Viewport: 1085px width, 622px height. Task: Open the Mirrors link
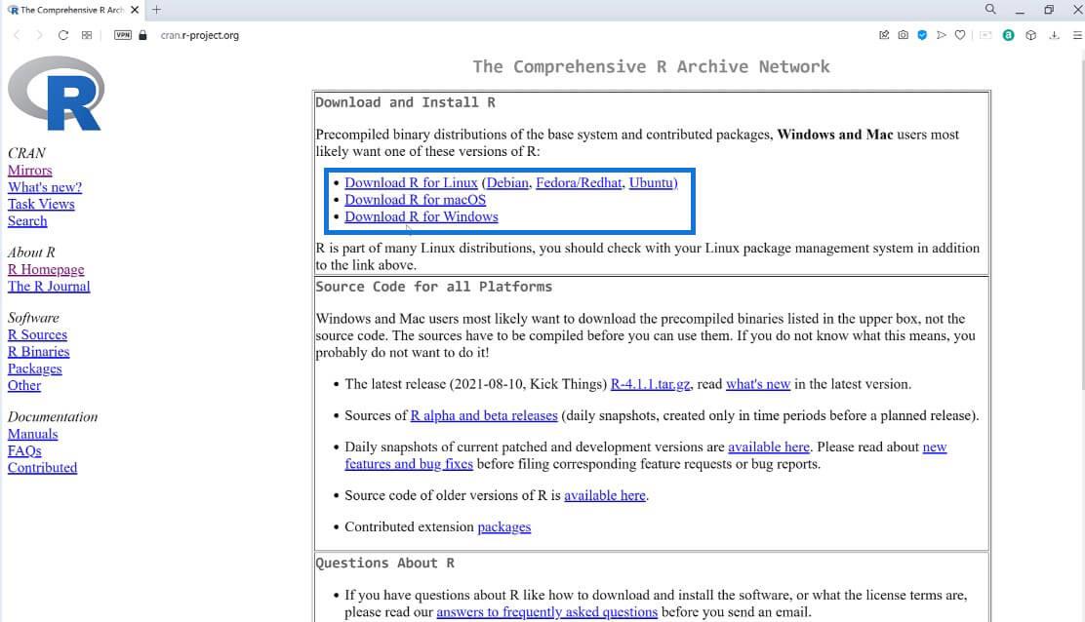pos(29,170)
